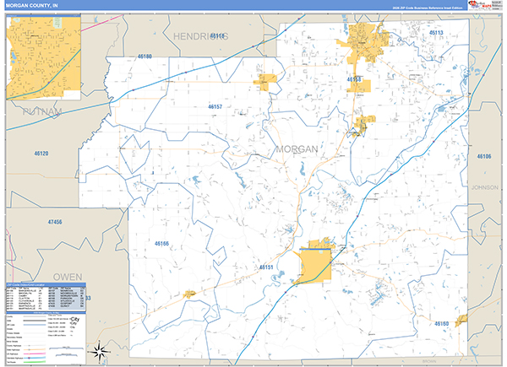Click ZIP code label 46120
Image resolution: width=507 pixels, height=367 pixels.
tap(41, 154)
